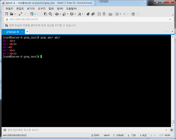Open the 탭(B) menu

tap(51, 8)
